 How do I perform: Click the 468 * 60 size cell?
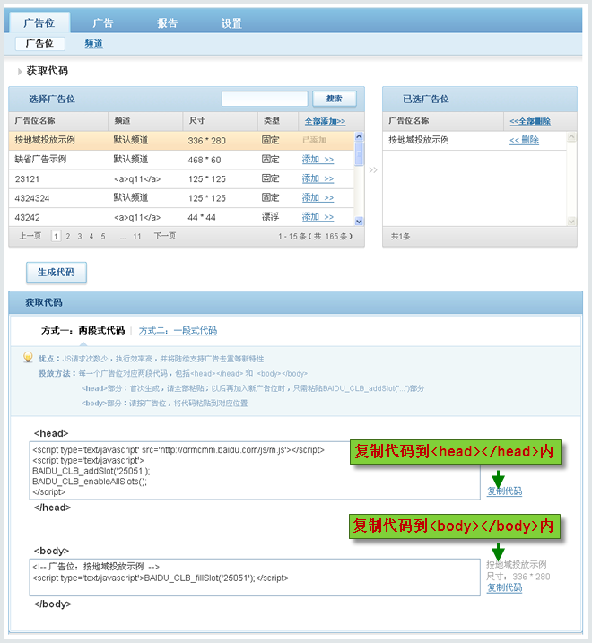pyautogui.click(x=205, y=160)
